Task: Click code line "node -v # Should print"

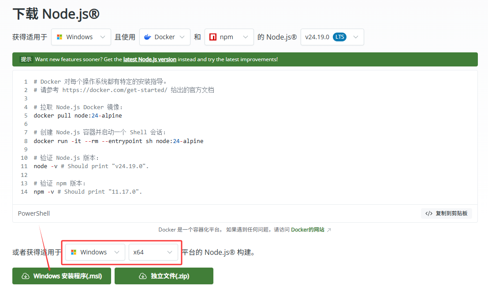Action: tap(91, 166)
